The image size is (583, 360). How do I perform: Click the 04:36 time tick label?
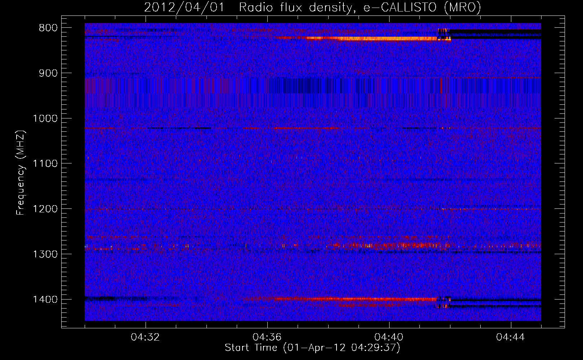[x=267, y=337]
